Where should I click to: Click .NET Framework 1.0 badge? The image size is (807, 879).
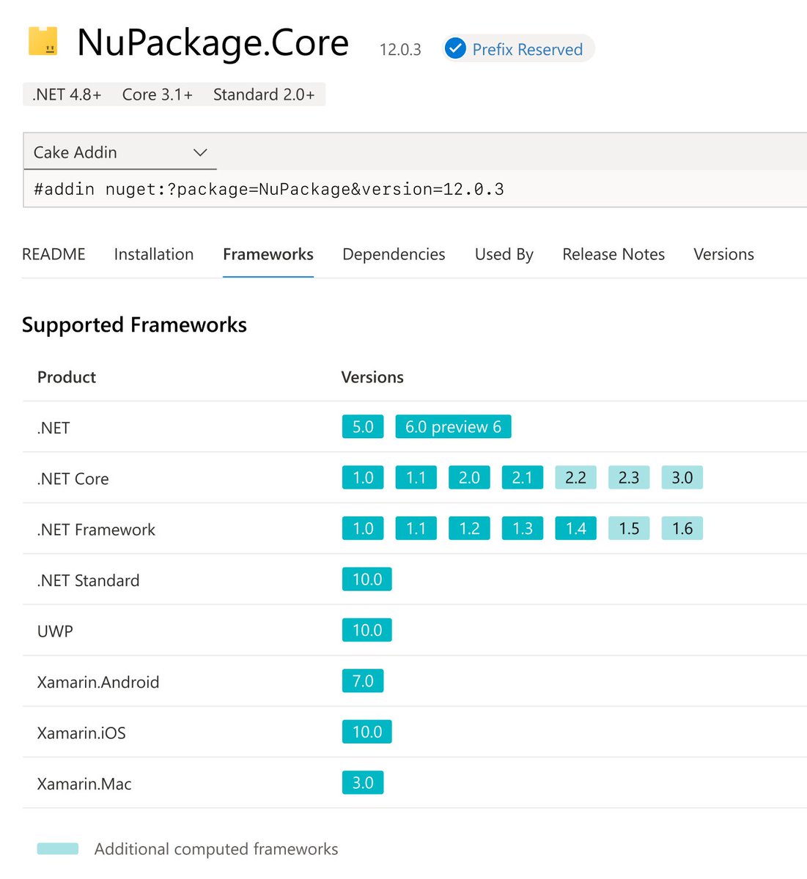363,528
